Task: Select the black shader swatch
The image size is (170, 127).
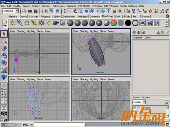Action: tap(128, 23)
